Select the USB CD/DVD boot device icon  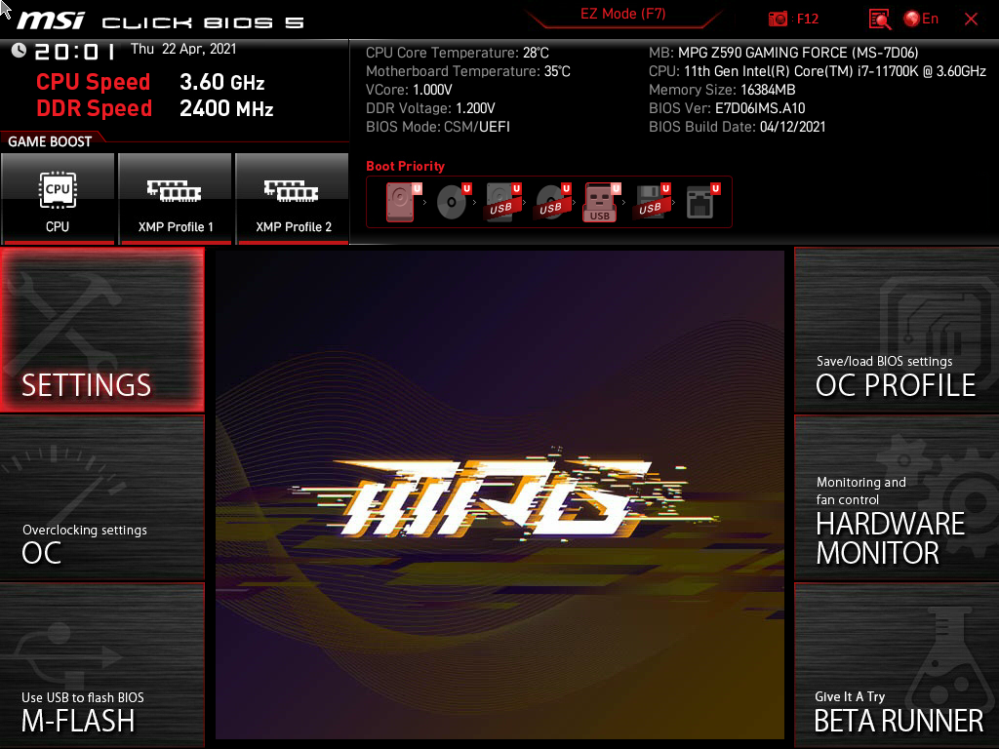(x=553, y=202)
